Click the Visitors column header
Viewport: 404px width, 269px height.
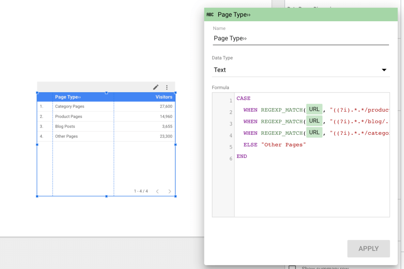click(164, 97)
